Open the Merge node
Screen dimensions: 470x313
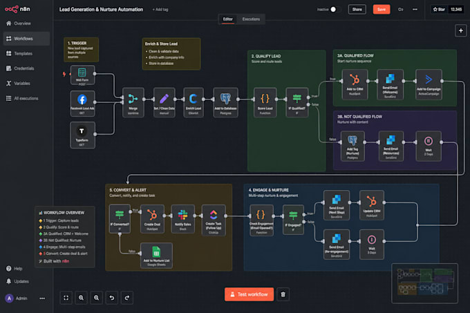tap(133, 102)
